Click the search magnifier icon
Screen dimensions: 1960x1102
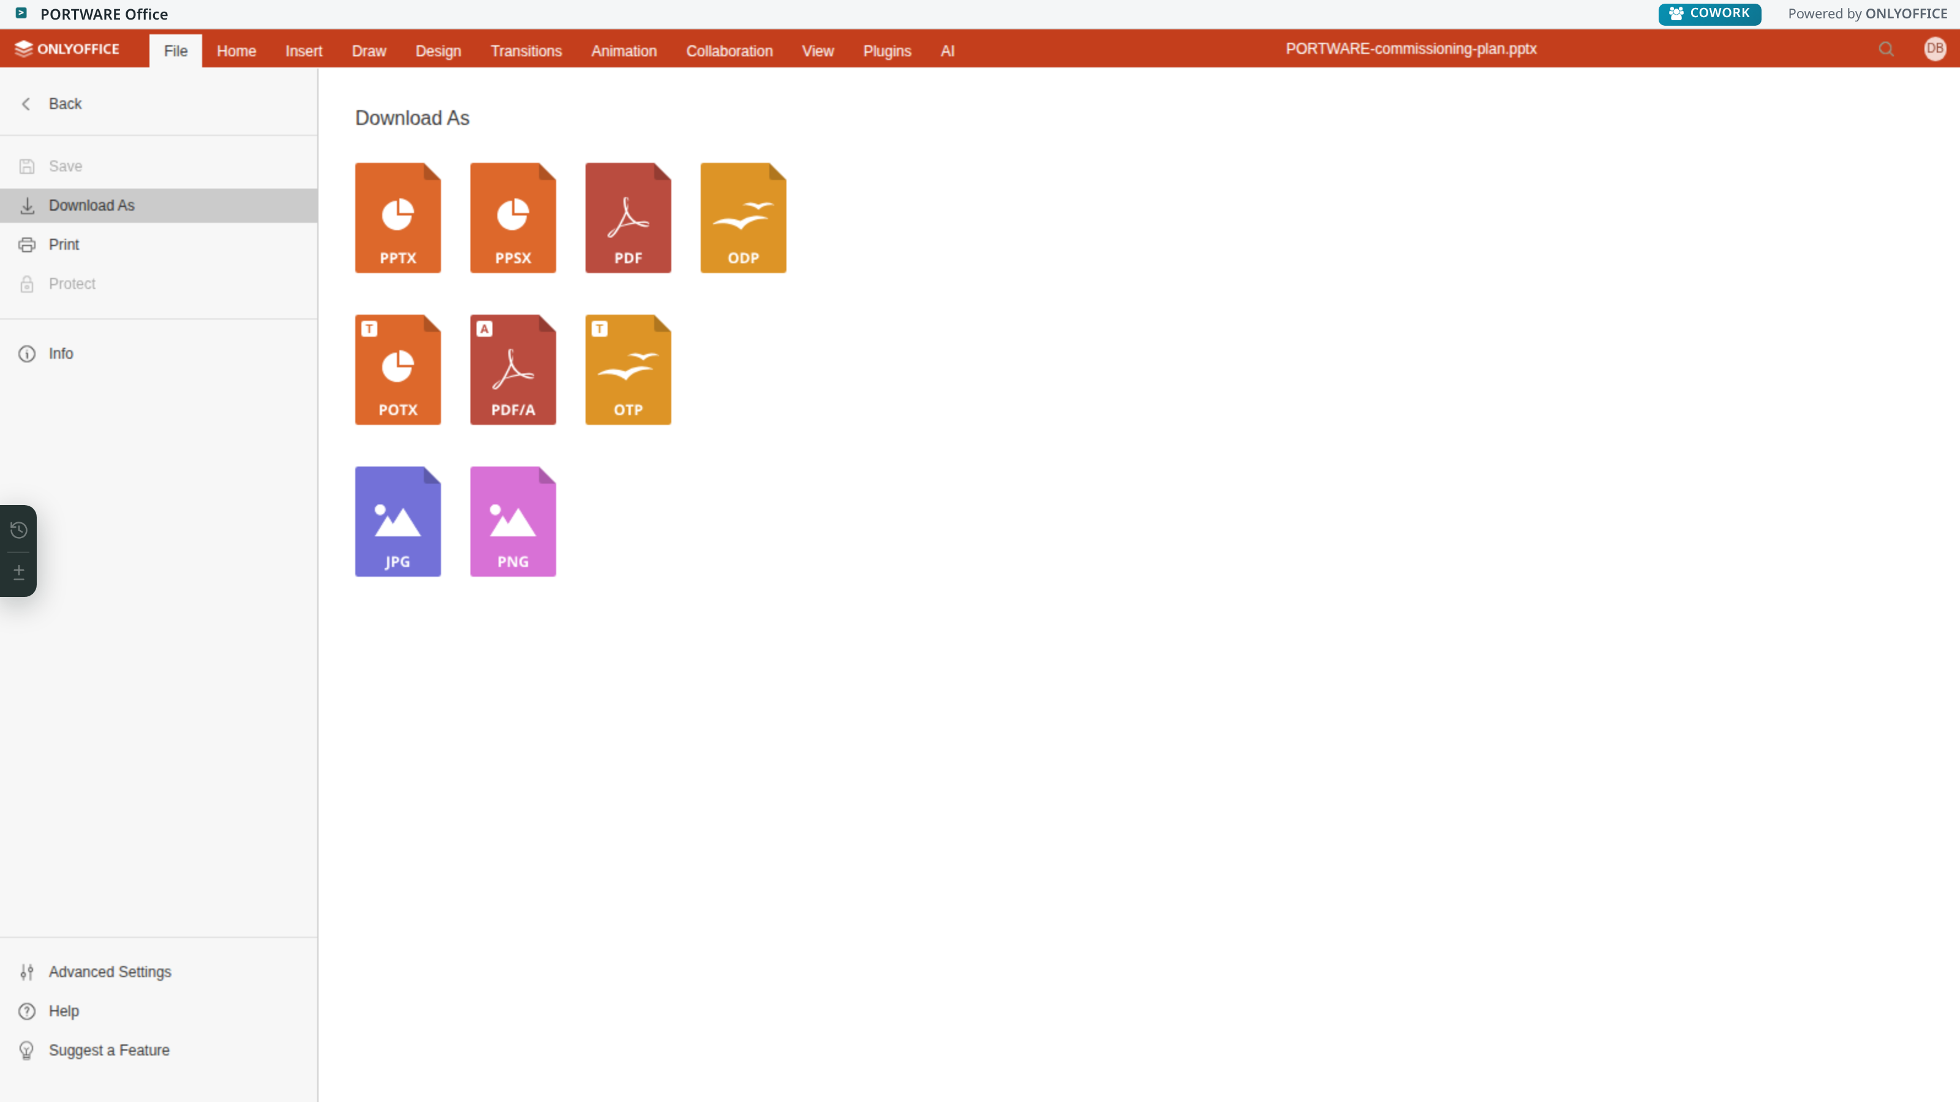[x=1887, y=50]
